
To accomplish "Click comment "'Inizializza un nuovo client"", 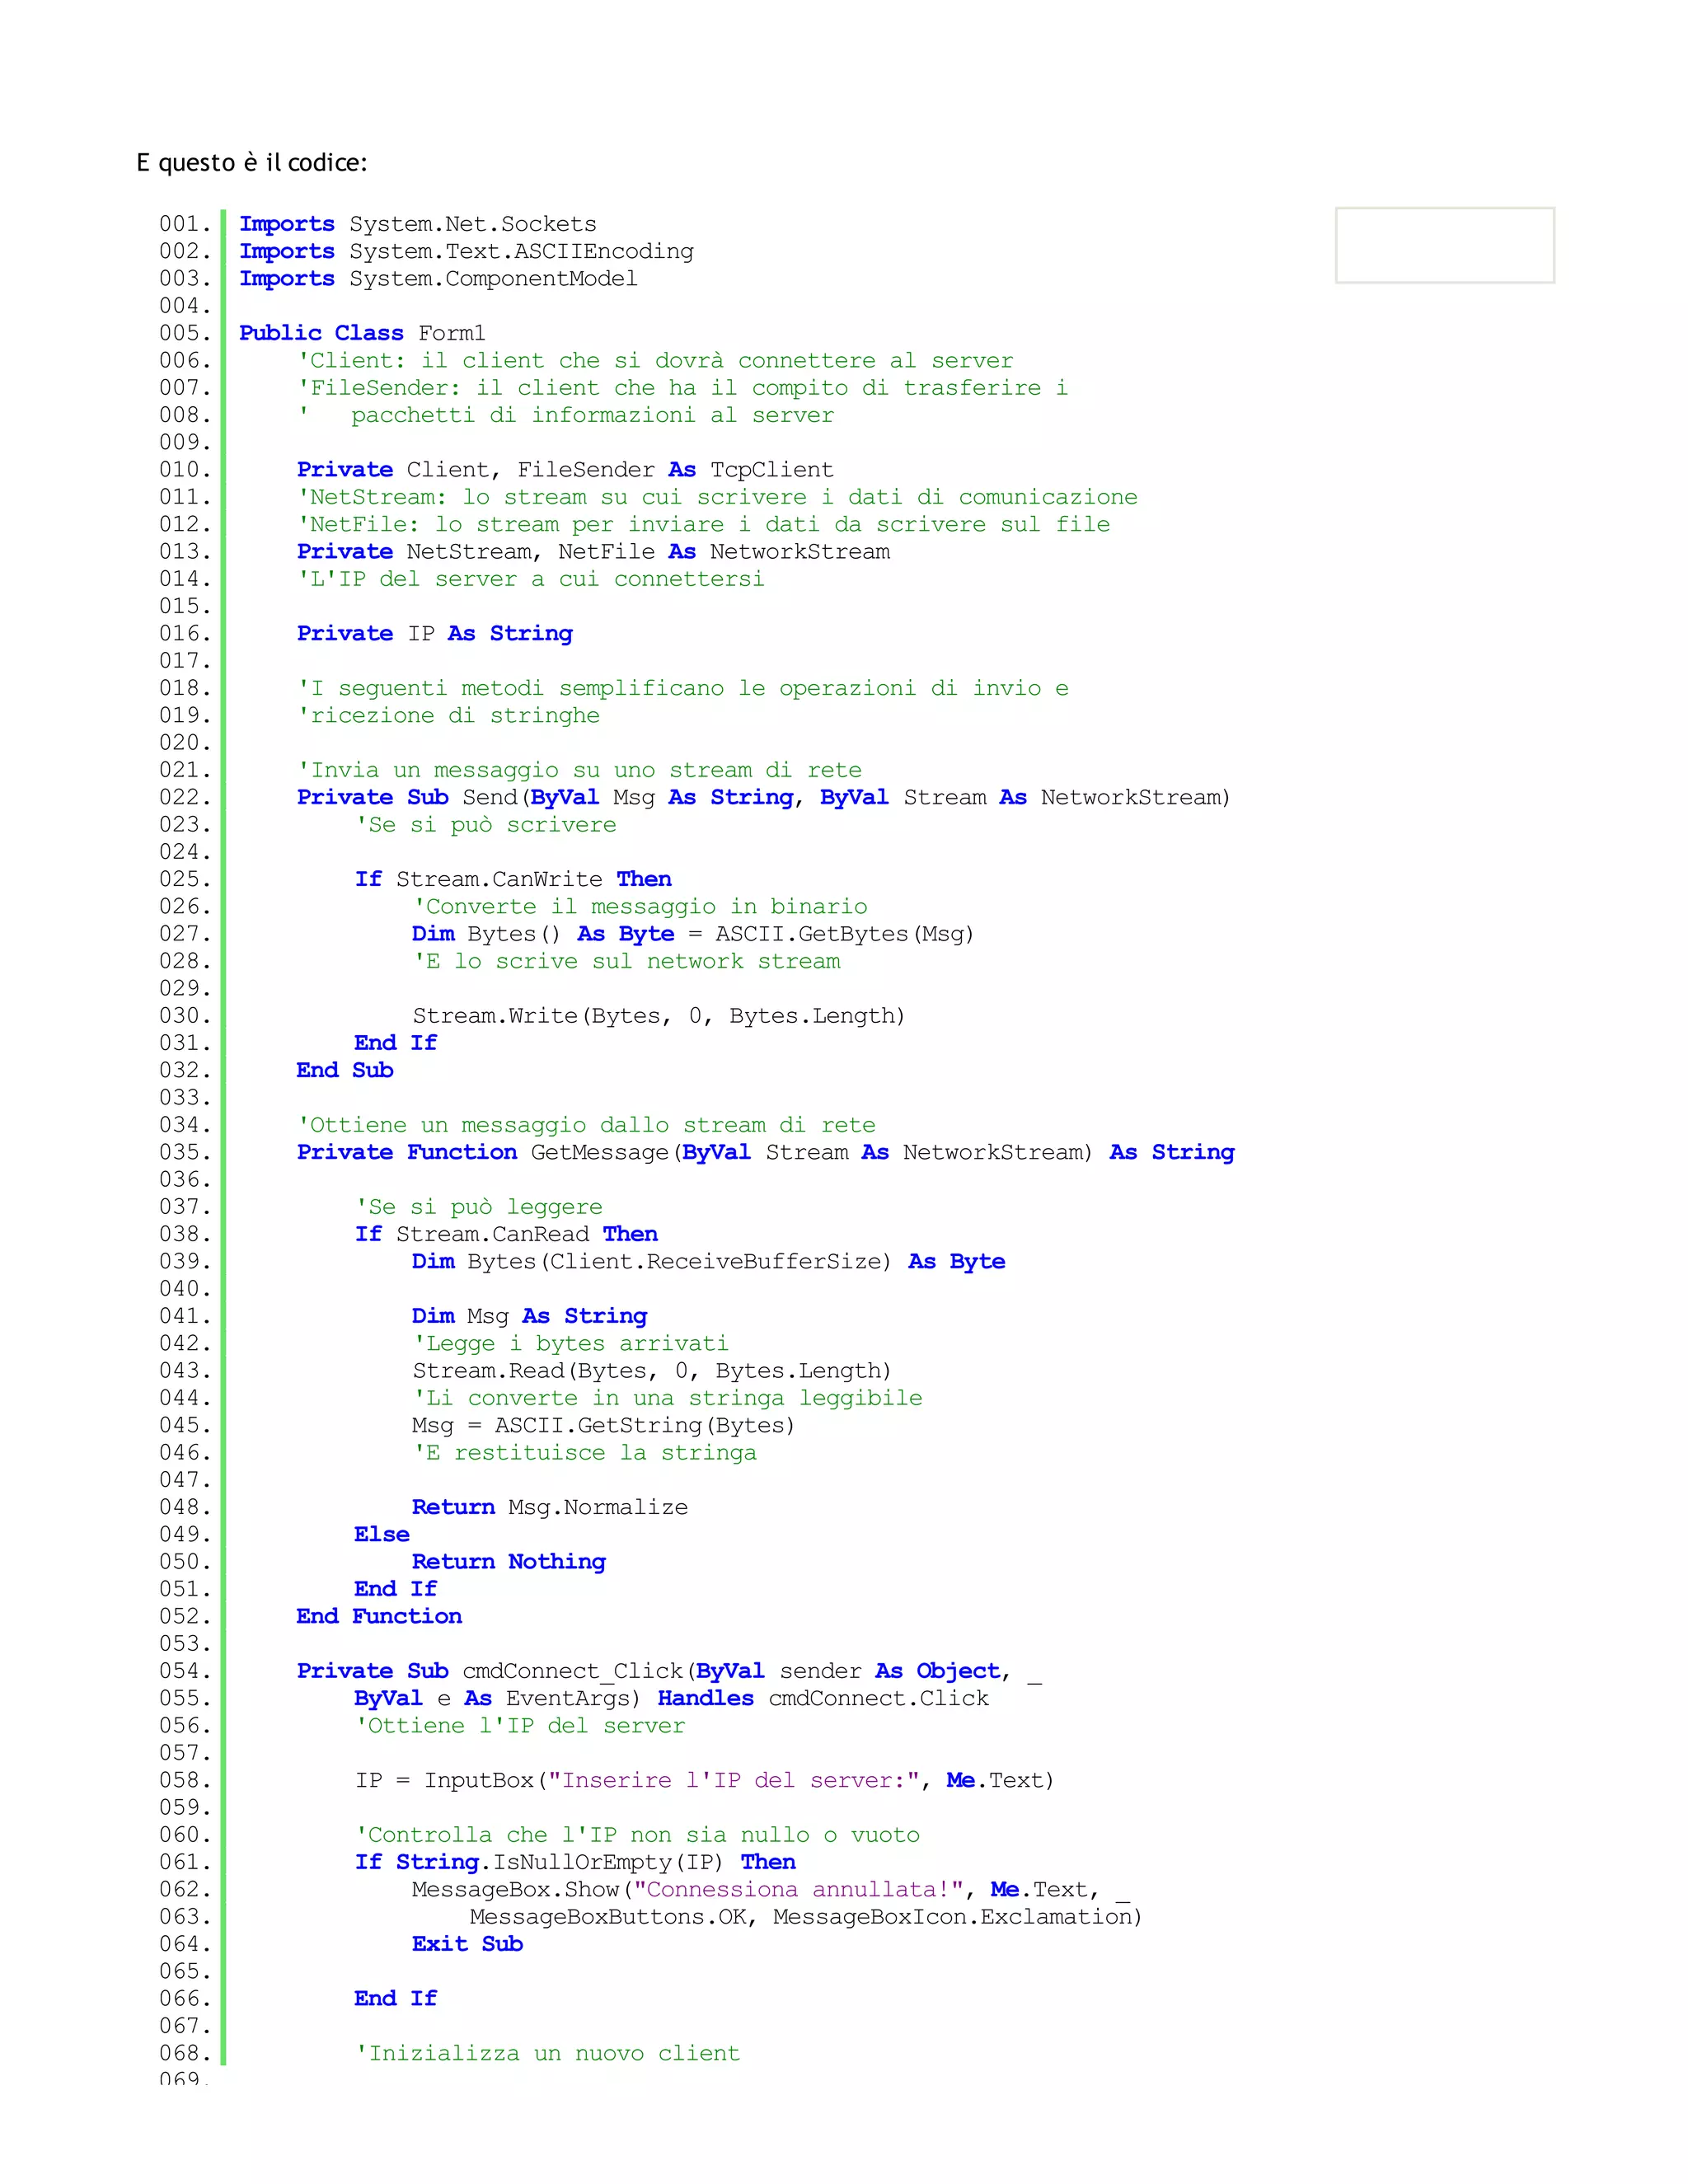I will pos(548,2053).
